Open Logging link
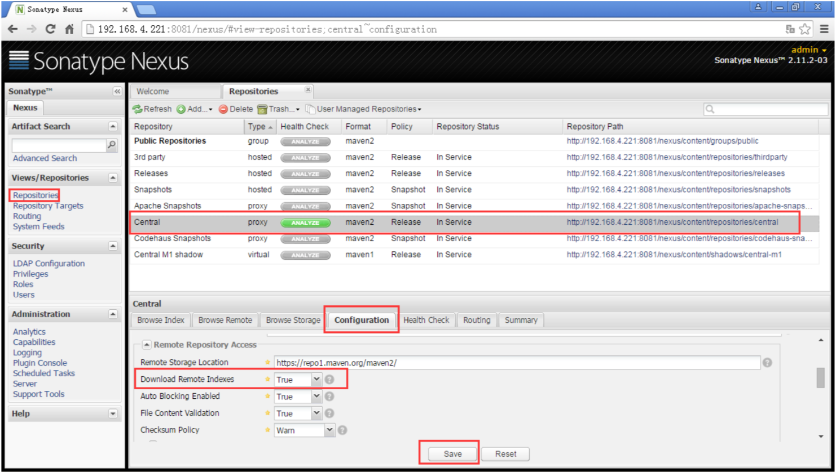This screenshot has width=836, height=472. pos(27,353)
